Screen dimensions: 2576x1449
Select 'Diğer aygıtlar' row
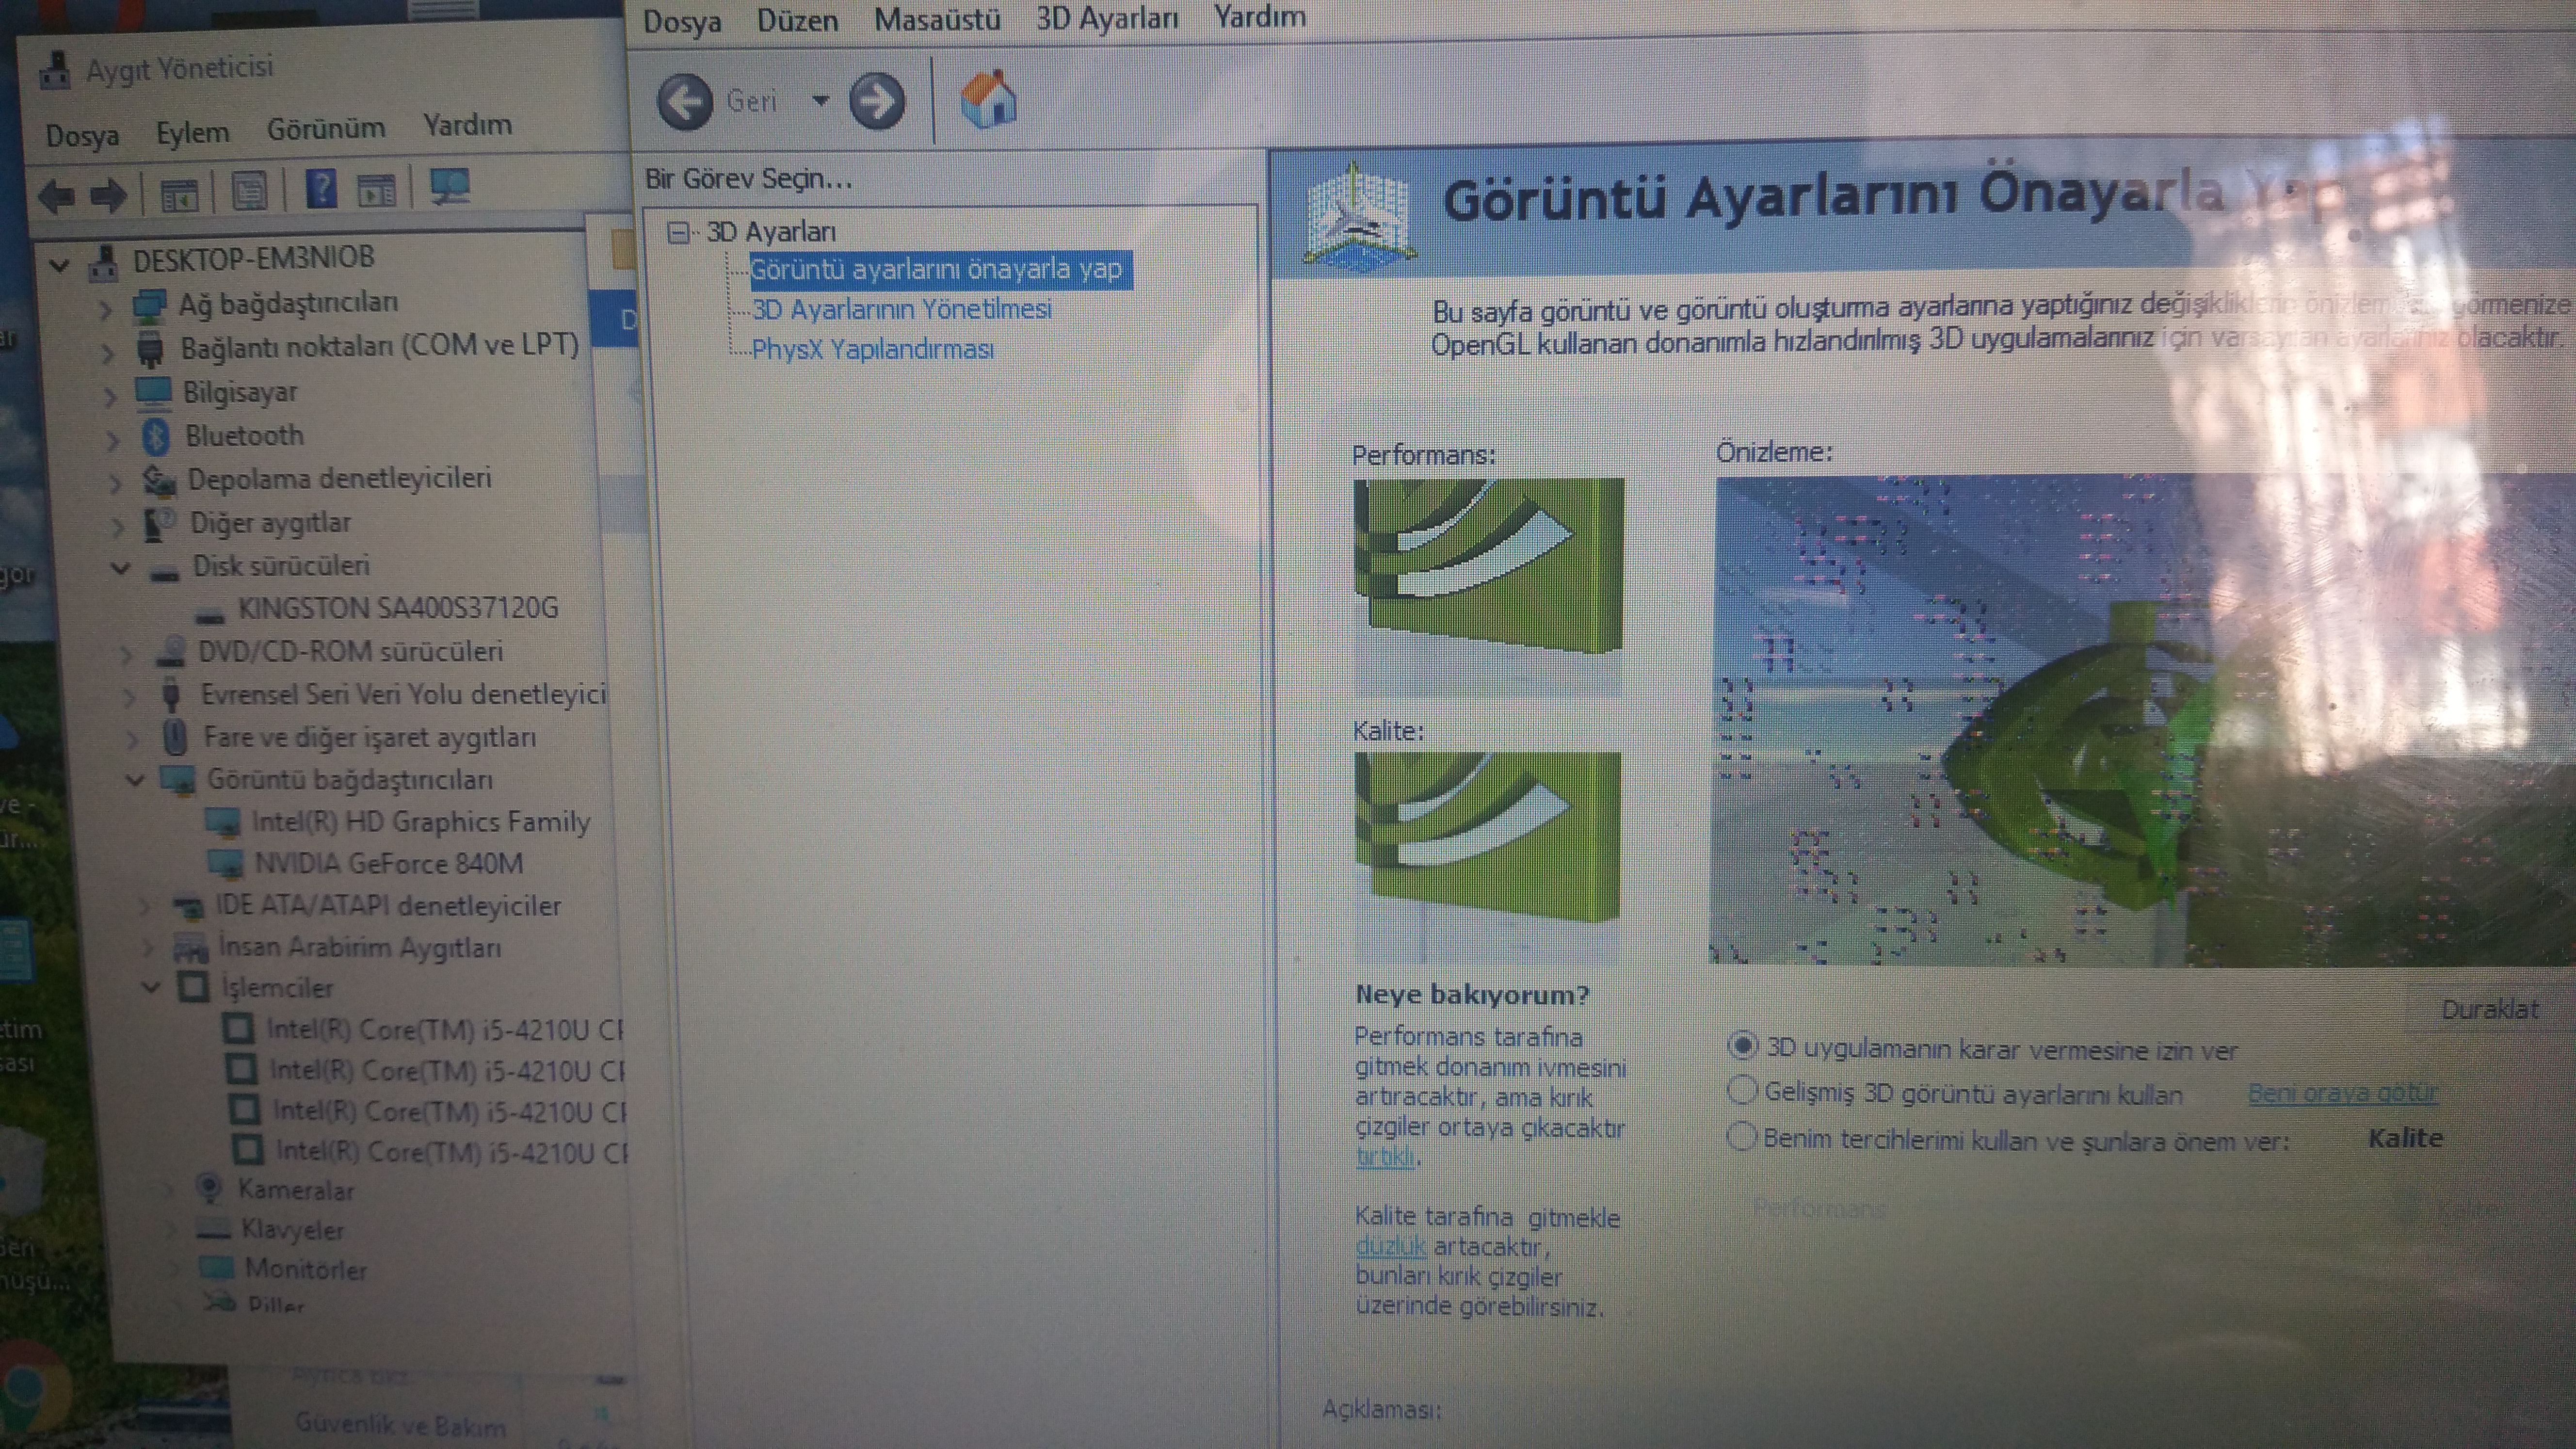270,523
